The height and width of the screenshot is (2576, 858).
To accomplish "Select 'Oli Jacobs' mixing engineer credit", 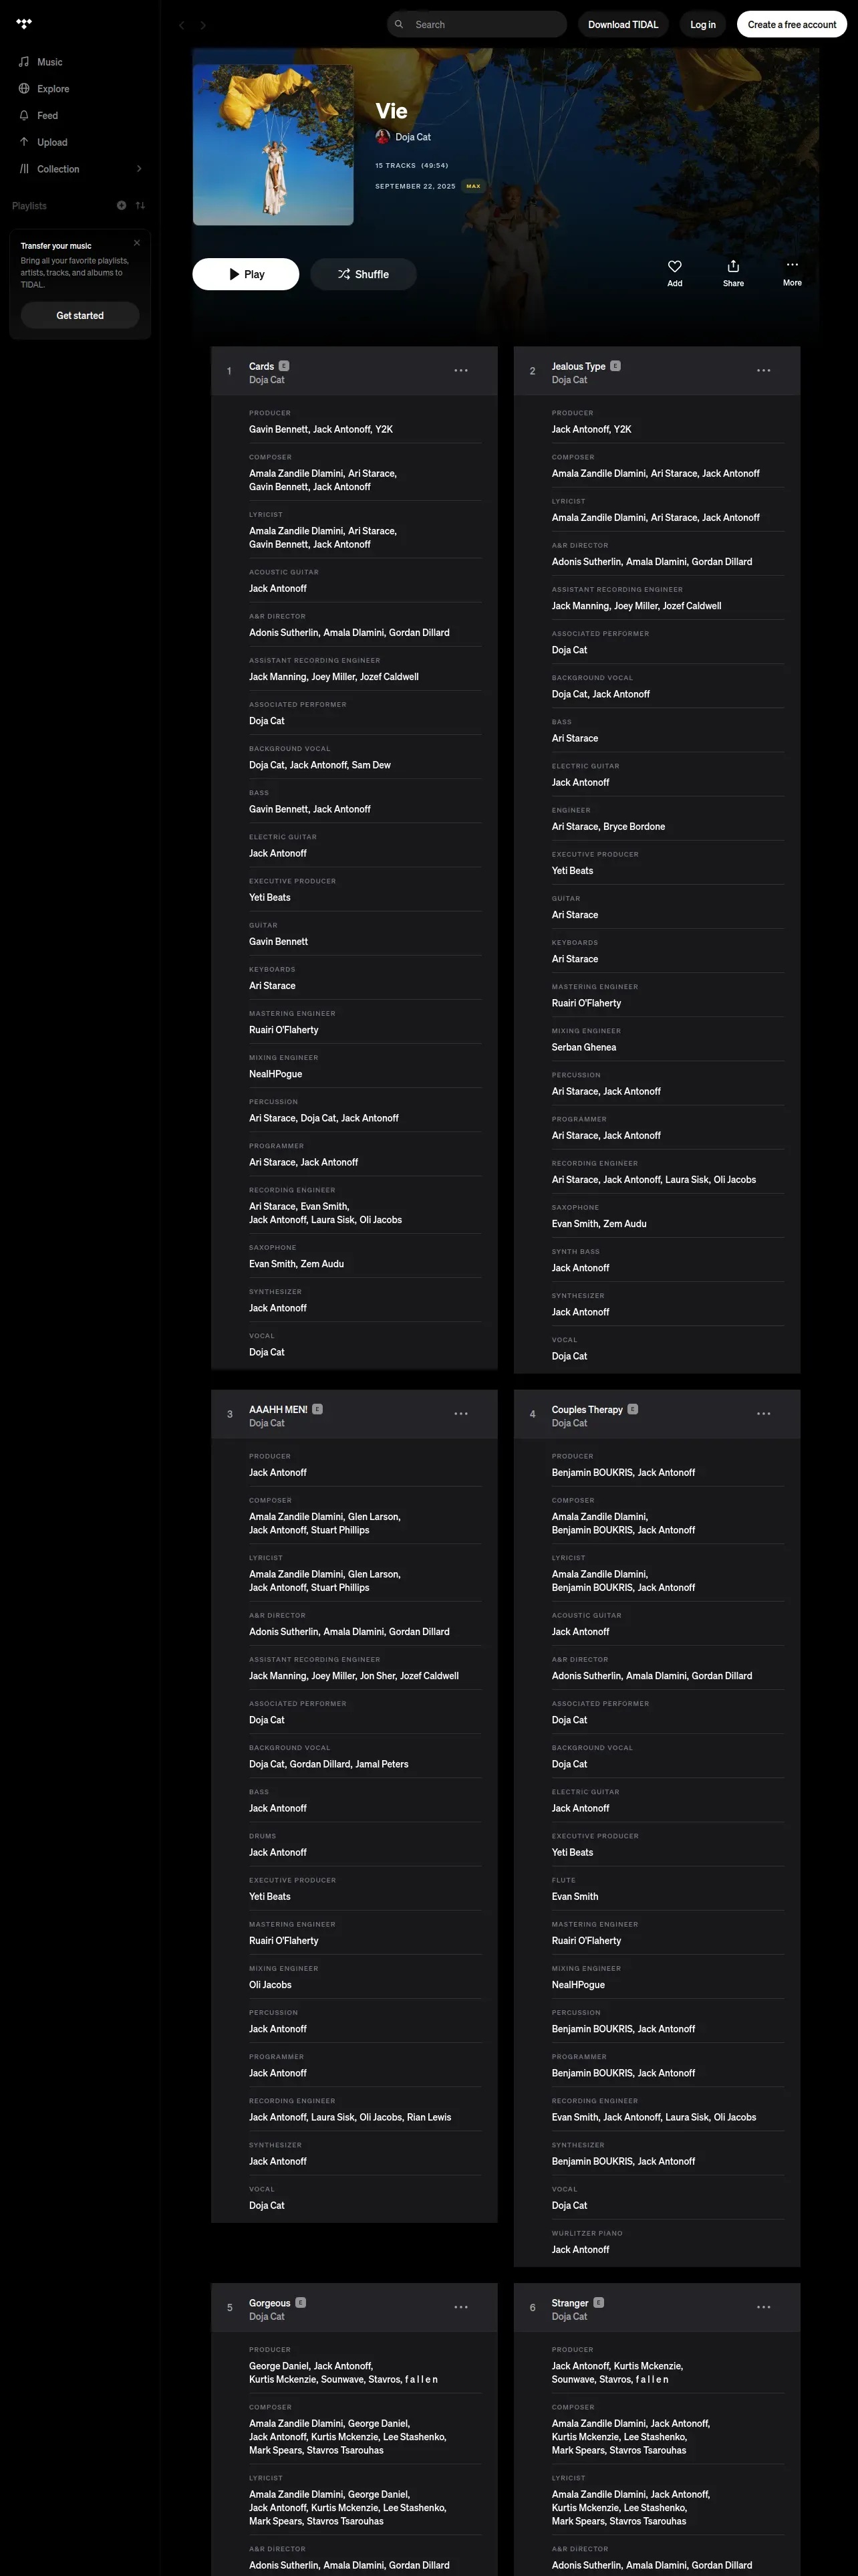I will point(271,1984).
